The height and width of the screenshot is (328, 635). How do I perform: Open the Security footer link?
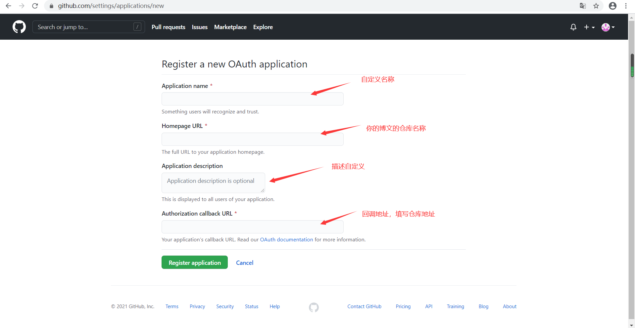coord(225,307)
